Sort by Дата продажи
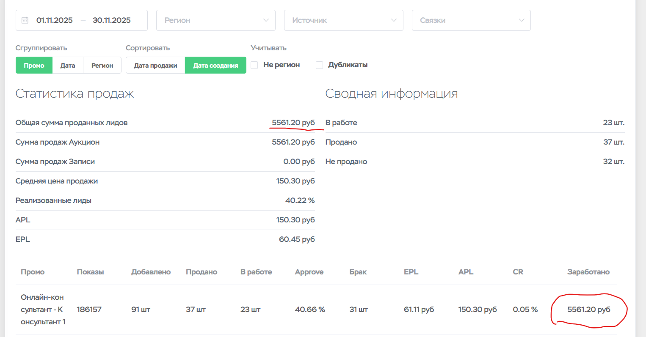 [155, 65]
